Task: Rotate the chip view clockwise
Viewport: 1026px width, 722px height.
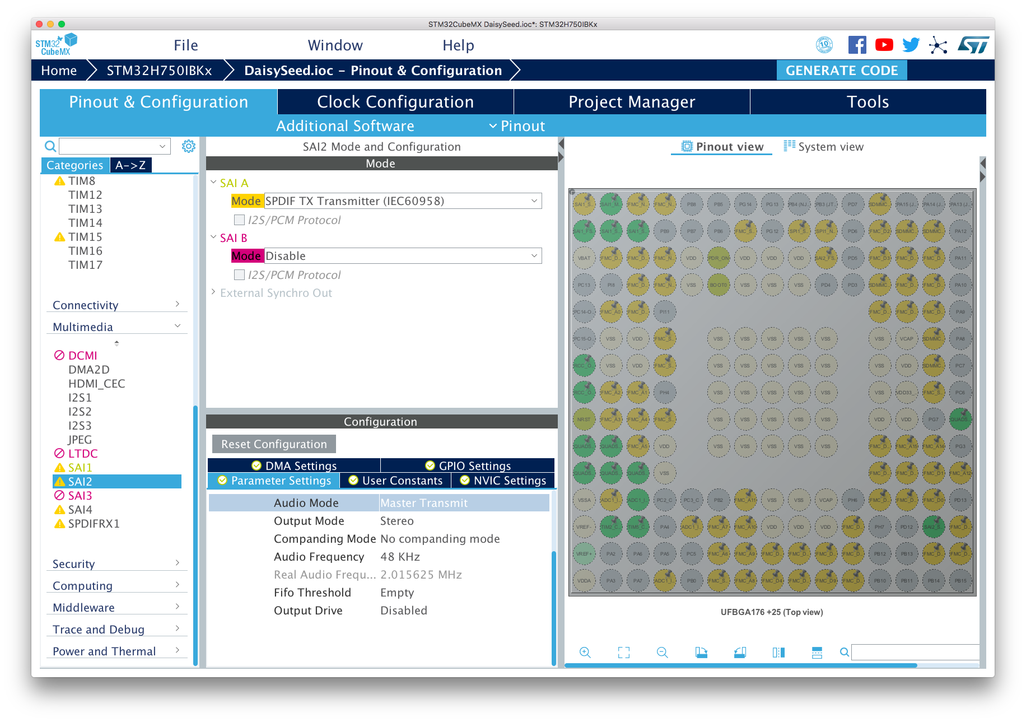Action: [x=701, y=652]
